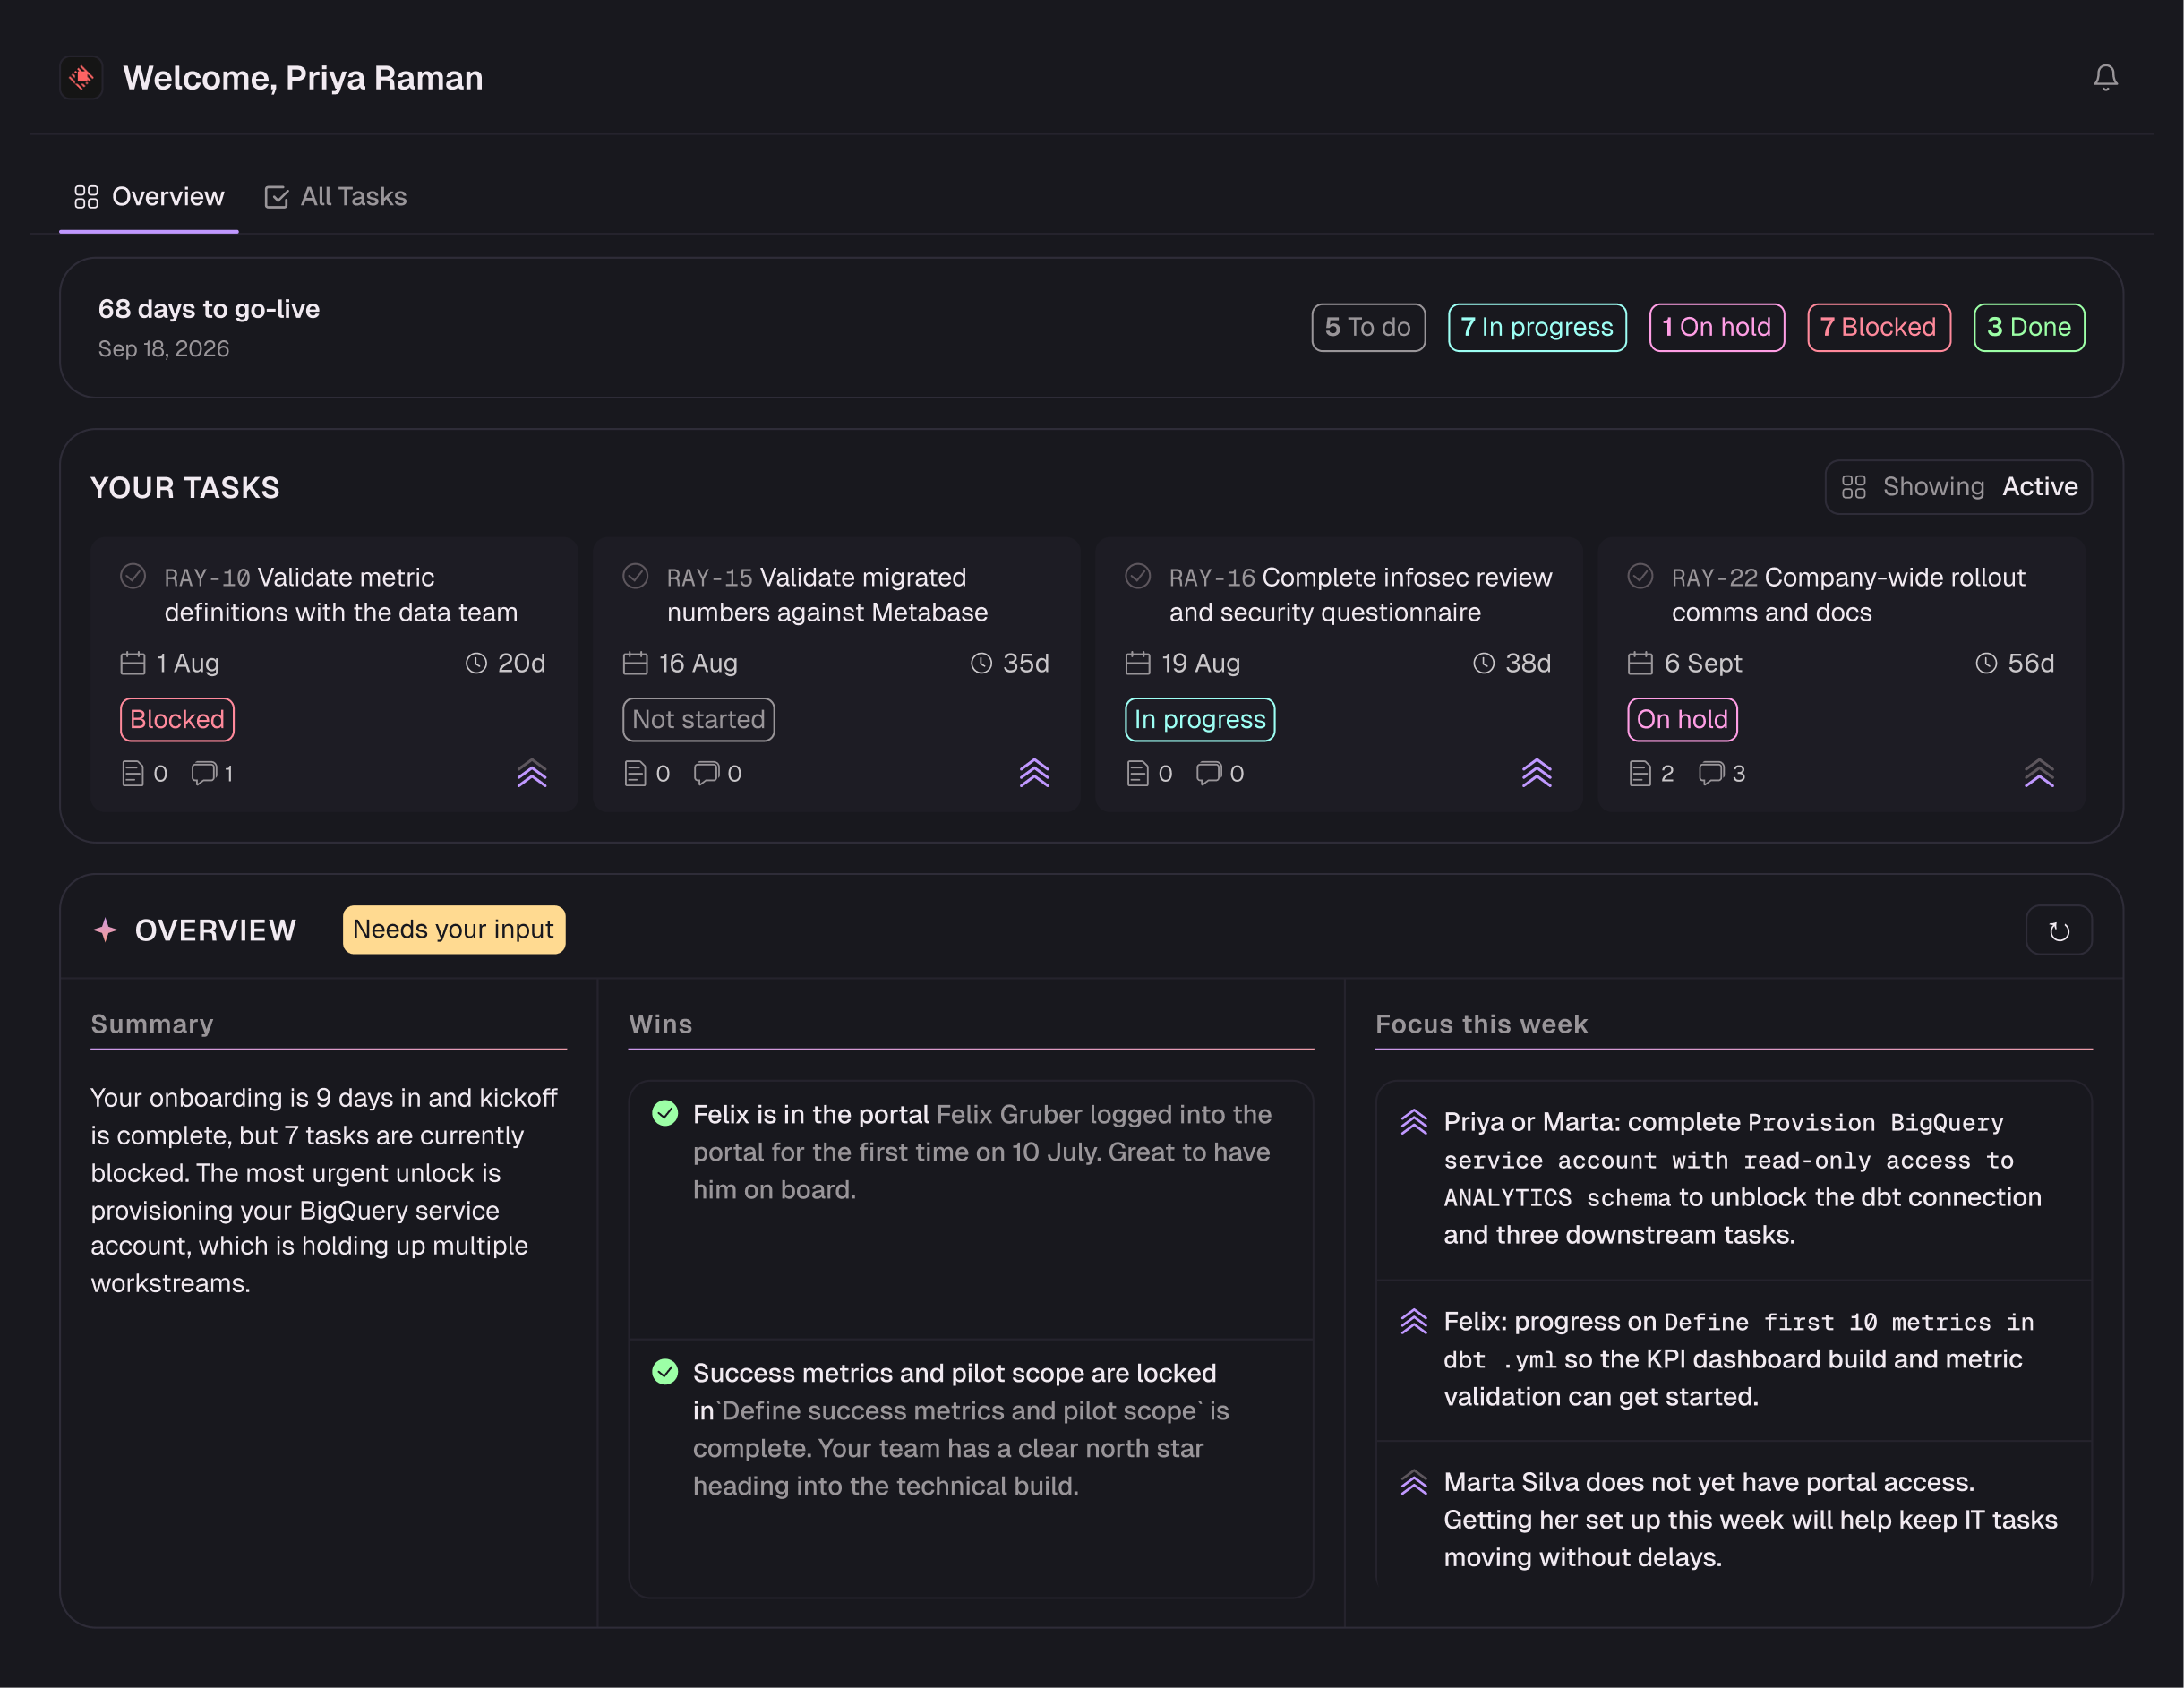Click calendar icon next to 19 Aug

click(1138, 663)
